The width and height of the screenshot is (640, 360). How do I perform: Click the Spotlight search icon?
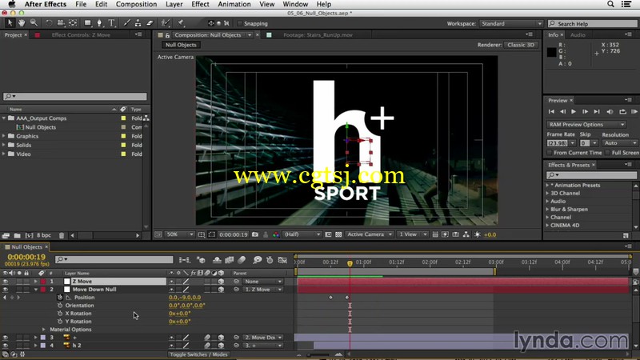(610, 4)
